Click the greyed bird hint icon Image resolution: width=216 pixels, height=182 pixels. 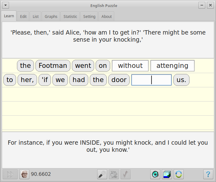[114, 174]
